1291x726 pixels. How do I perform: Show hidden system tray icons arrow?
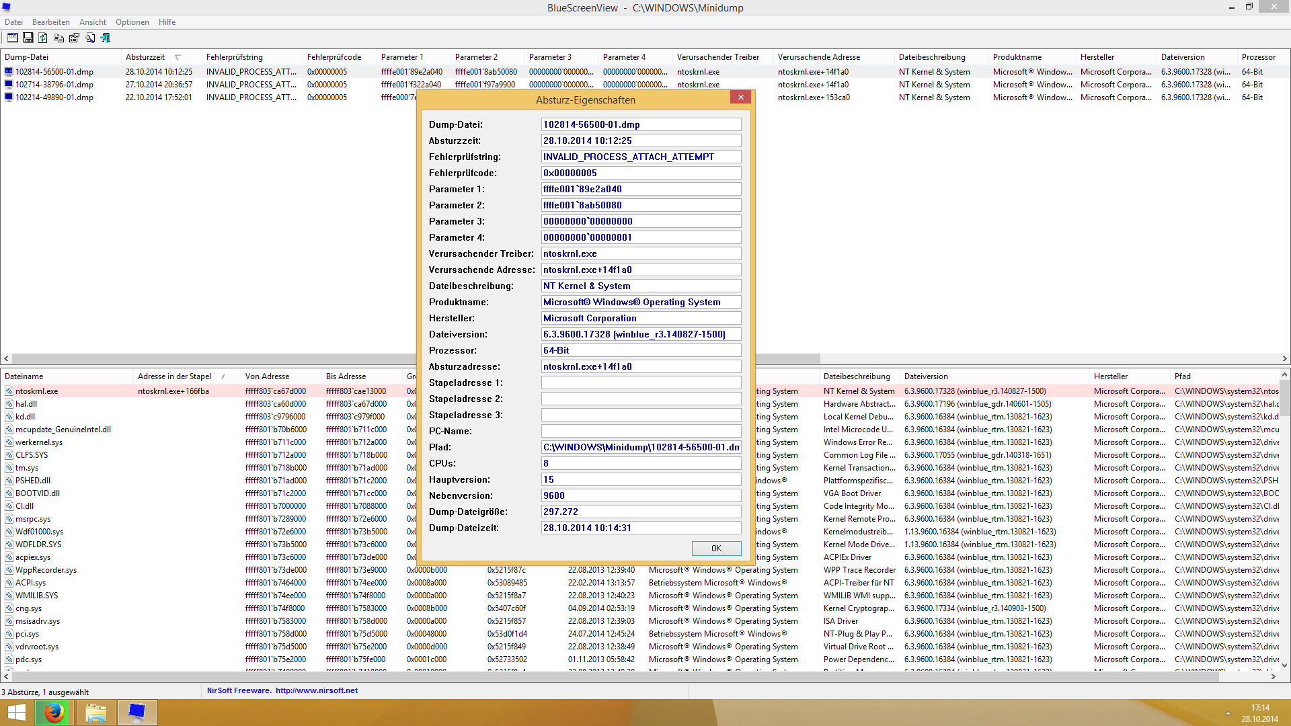[x=1228, y=713]
